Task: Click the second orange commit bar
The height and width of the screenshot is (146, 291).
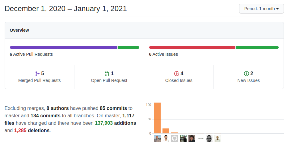Action: [166, 131]
